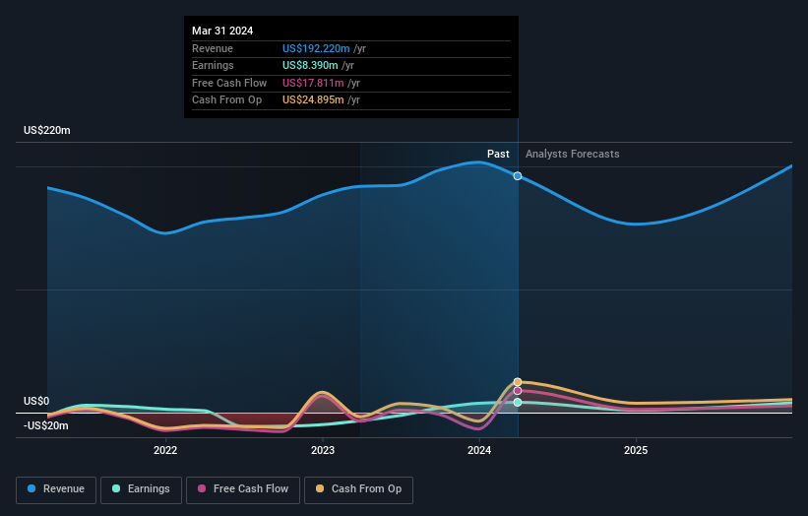The height and width of the screenshot is (516, 808).
Task: Toggle the Cash From Op legend series
Action: tap(358, 489)
